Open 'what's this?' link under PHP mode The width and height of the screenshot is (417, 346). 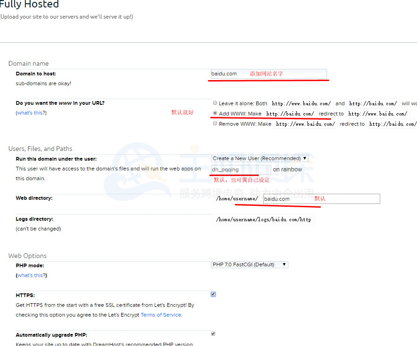pos(32,275)
